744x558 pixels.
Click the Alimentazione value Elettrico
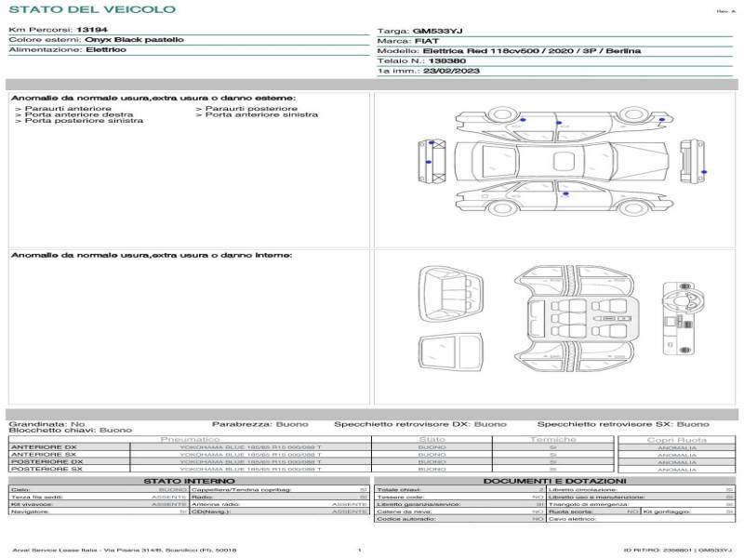(x=106, y=50)
